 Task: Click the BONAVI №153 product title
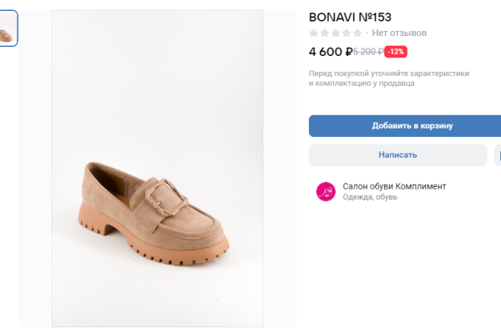point(350,17)
